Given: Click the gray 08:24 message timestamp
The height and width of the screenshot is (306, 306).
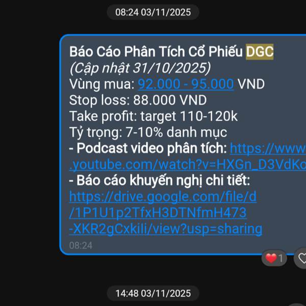Looking at the screenshot, I should [81, 245].
